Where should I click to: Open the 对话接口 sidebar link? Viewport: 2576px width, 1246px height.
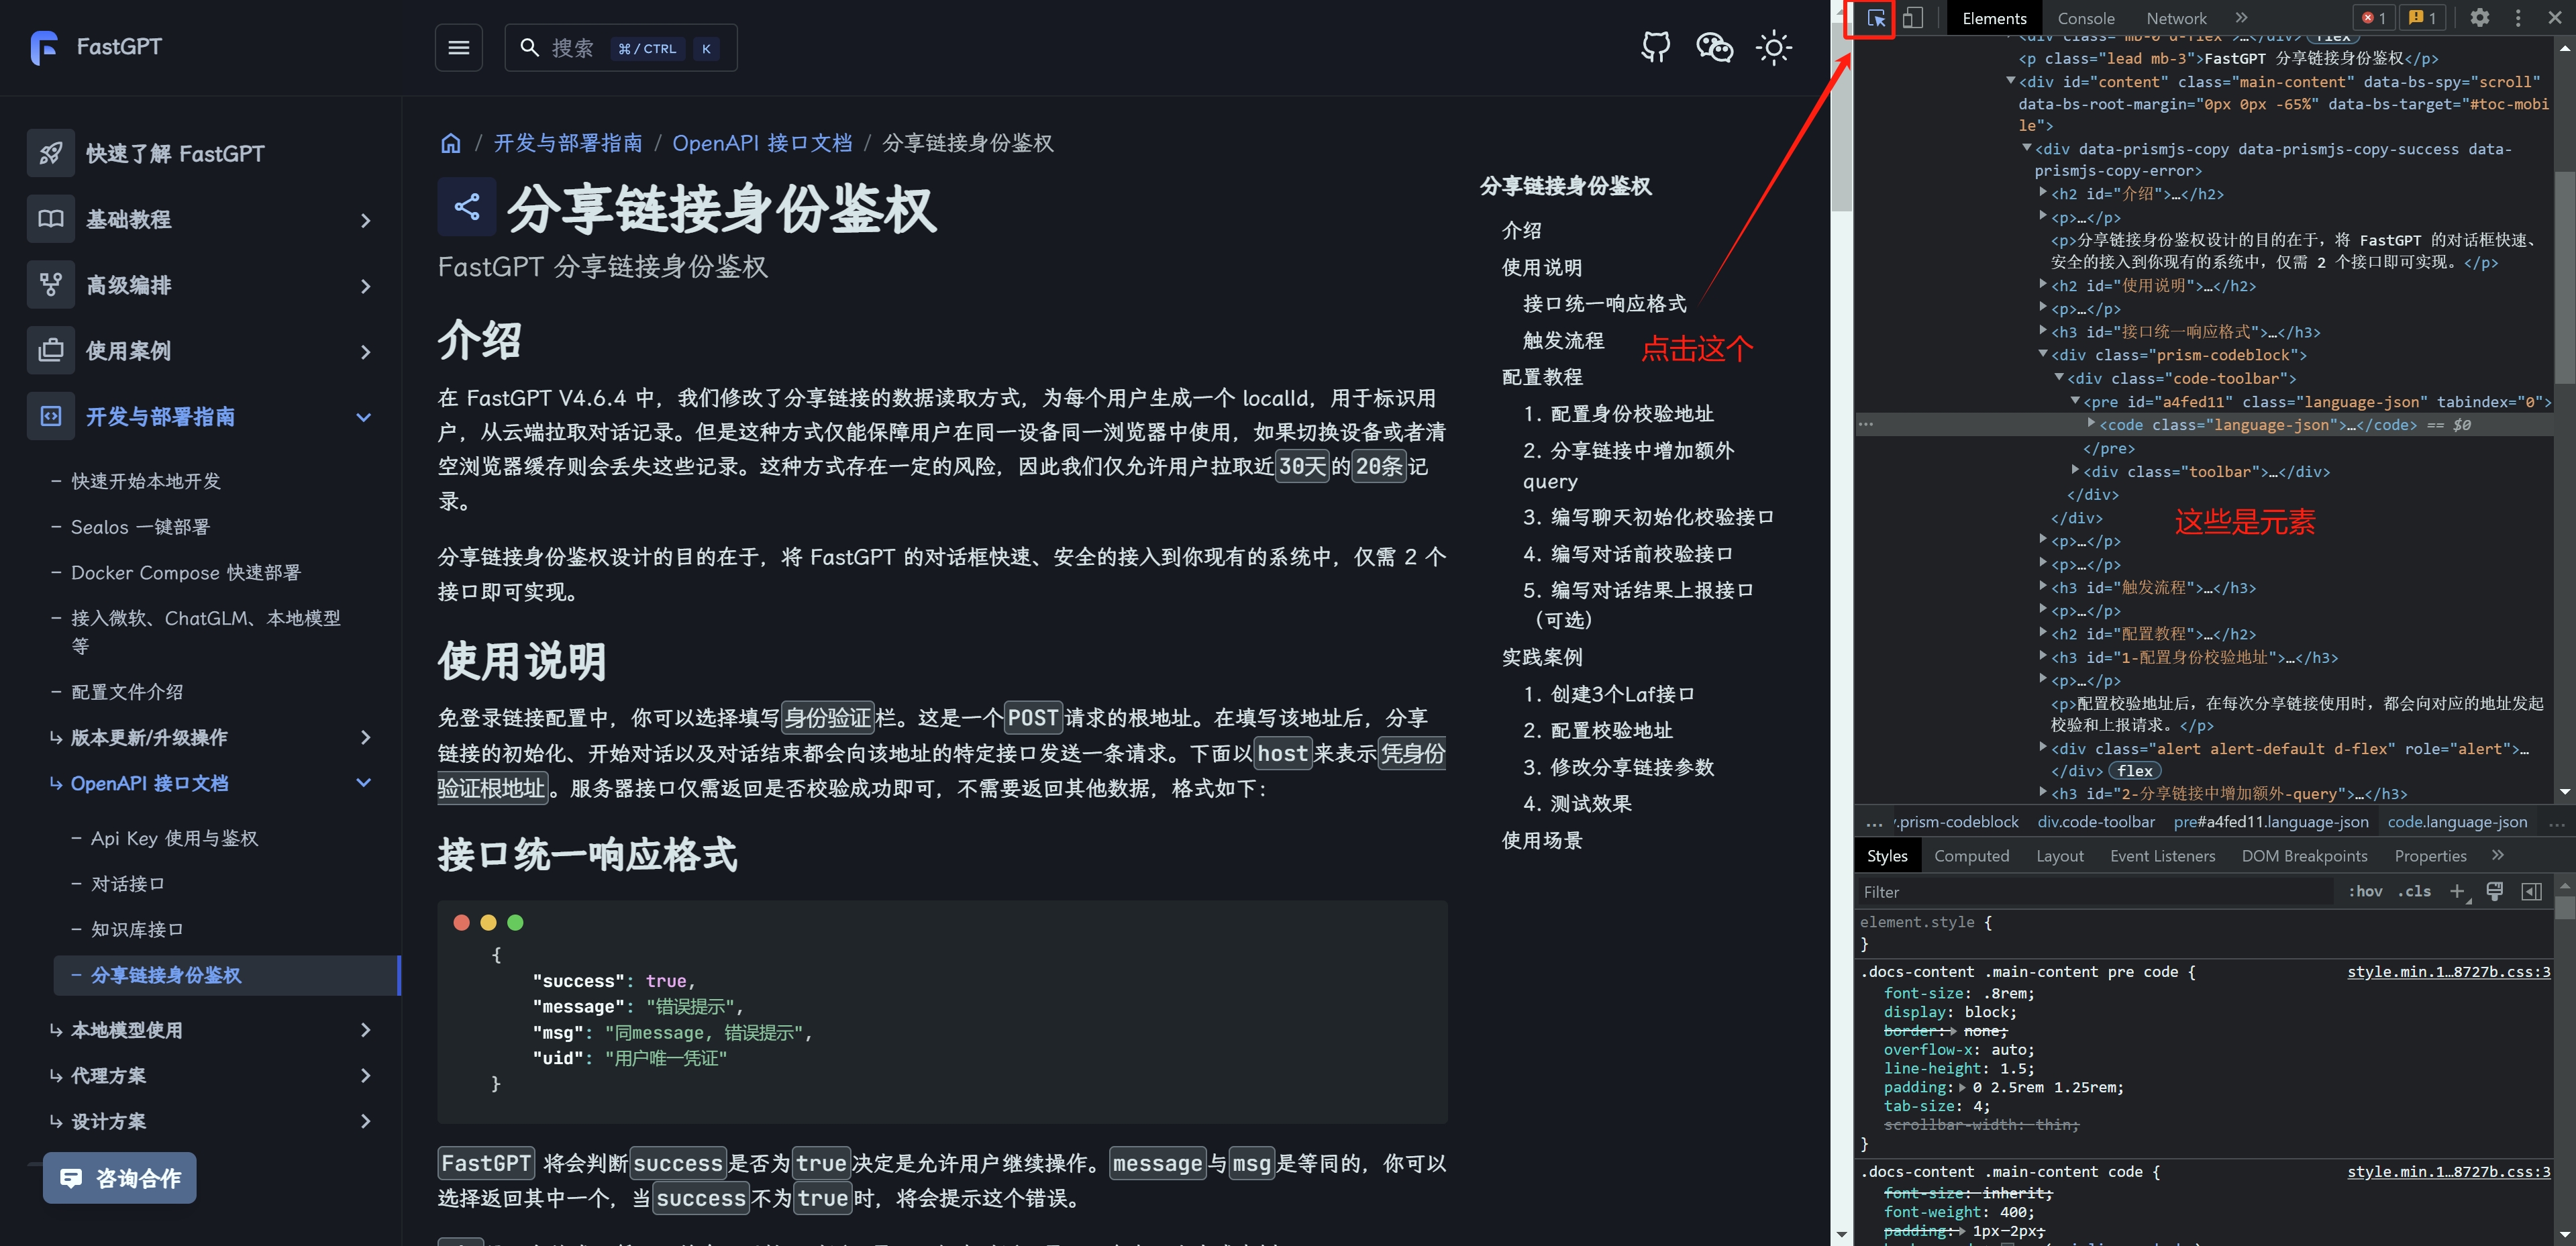128,883
